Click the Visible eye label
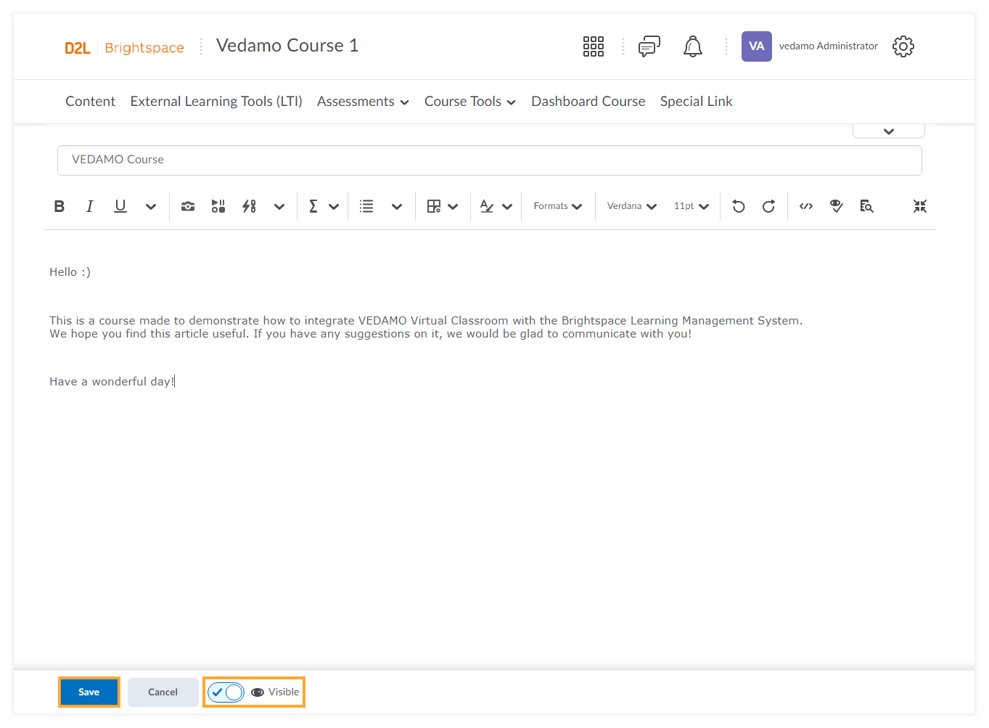The image size is (989, 728). [275, 692]
